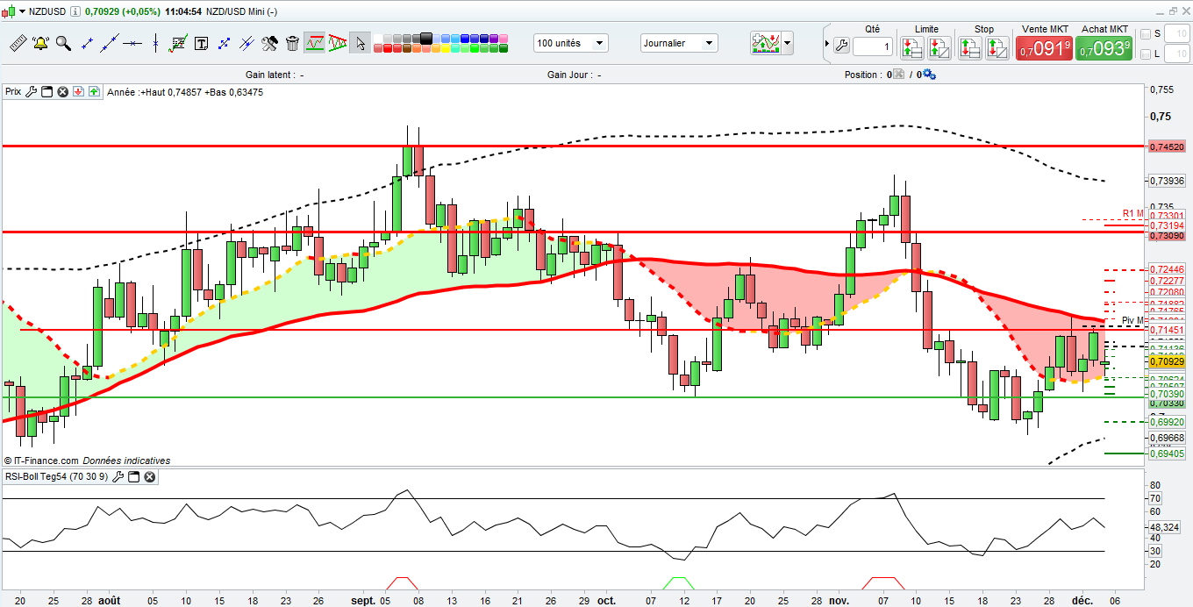The height and width of the screenshot is (607, 1193).
Task: Close the RSI-Boll Teg54 indicator panel
Action: (150, 477)
